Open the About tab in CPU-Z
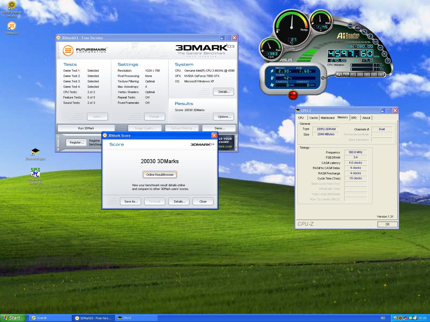 tap(366, 118)
